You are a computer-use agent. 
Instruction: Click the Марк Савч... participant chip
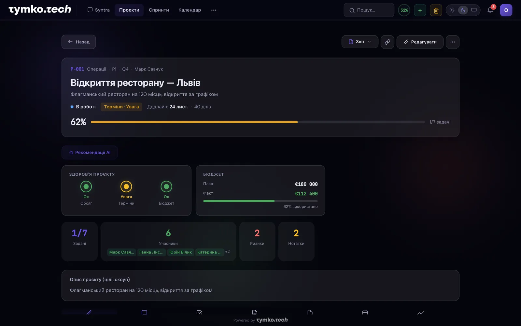(x=121, y=252)
